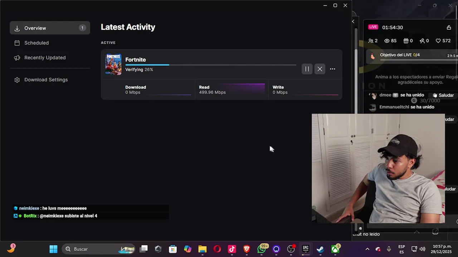Click the Fortnite title text
This screenshot has height=257, width=458.
pos(136,60)
